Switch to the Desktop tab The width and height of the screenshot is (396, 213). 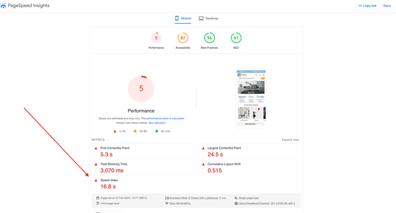208,19
